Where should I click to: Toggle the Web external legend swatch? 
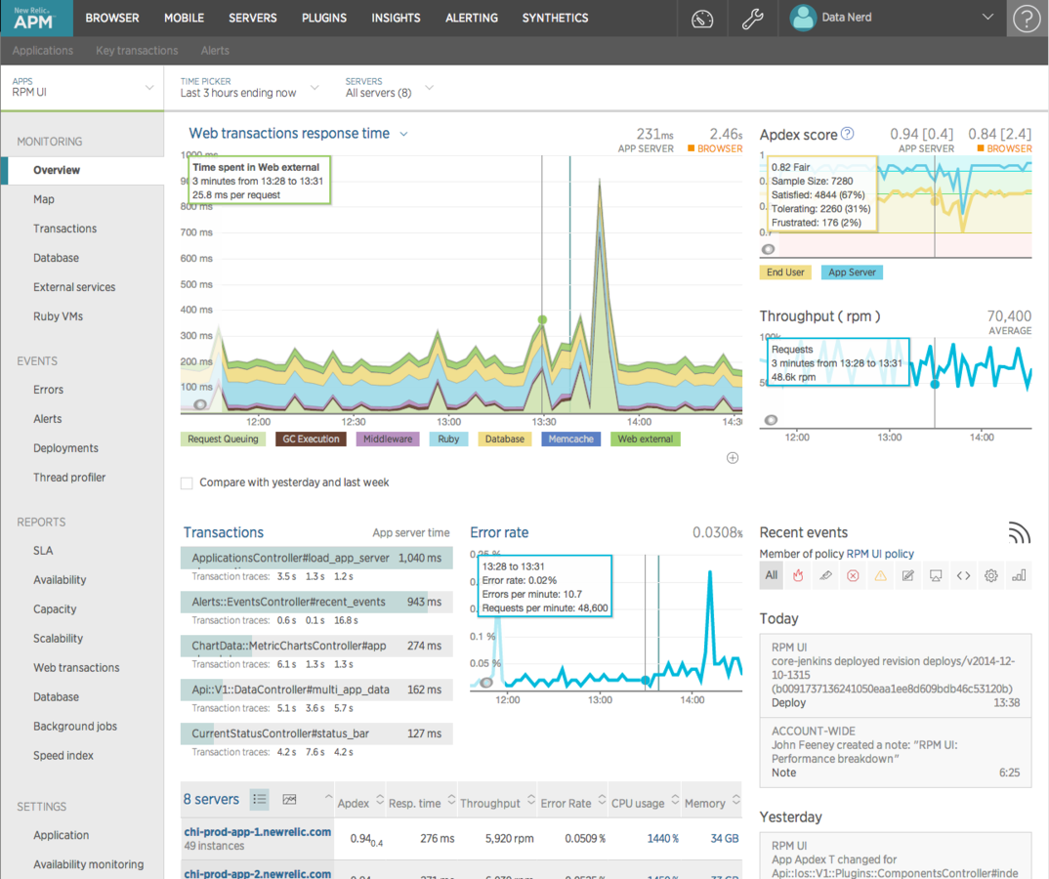[645, 439]
